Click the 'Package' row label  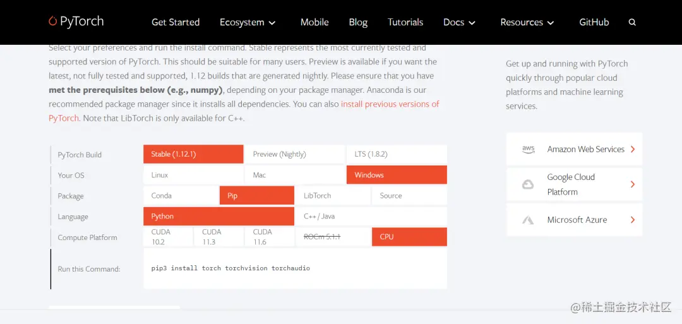tap(71, 196)
